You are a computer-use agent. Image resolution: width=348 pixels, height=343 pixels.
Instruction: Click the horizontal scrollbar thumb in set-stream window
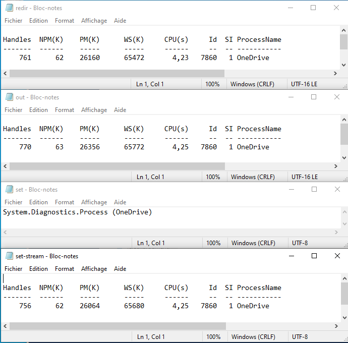117,326
